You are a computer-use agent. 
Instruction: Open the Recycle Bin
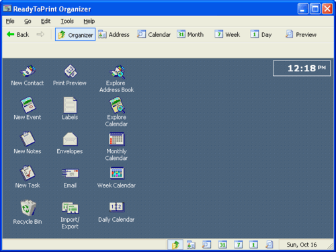coord(28,212)
